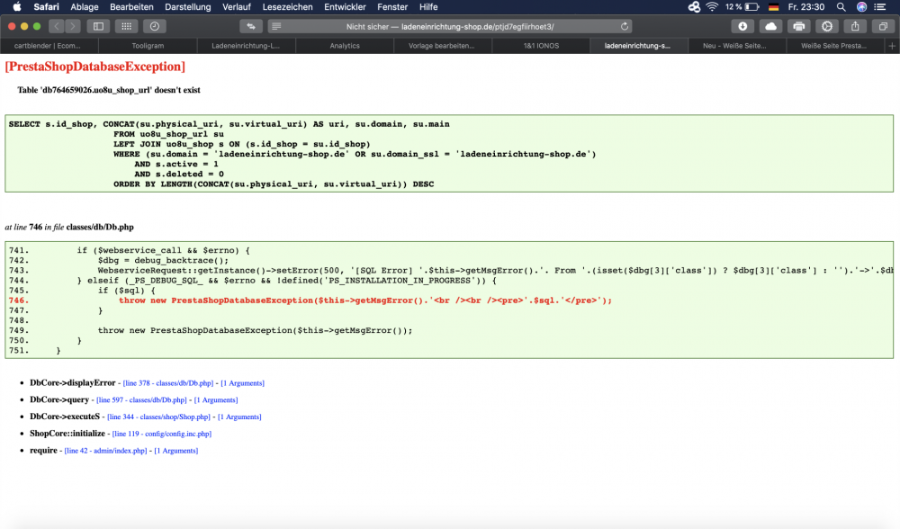Viewport: 900px width, 529px height.
Task: Click the address bar URL field
Action: [450, 26]
